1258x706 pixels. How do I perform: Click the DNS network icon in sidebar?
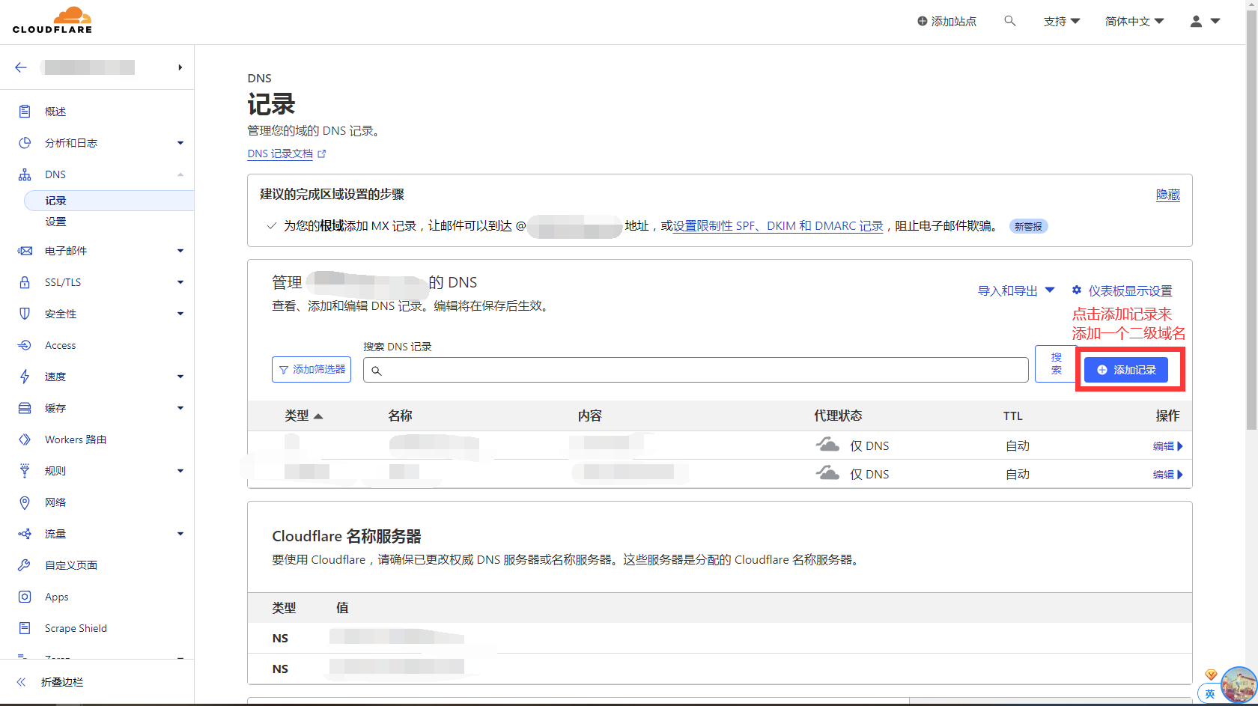25,174
